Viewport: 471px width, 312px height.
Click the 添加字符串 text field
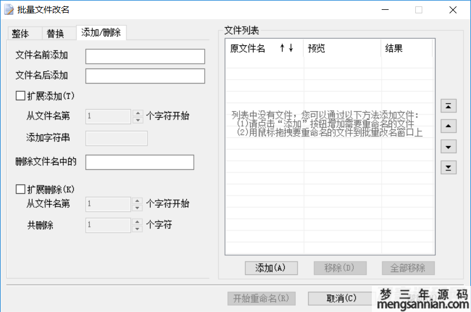tap(117, 139)
